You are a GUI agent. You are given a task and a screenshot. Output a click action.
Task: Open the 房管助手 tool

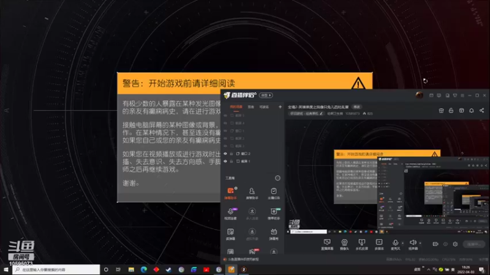point(252,193)
